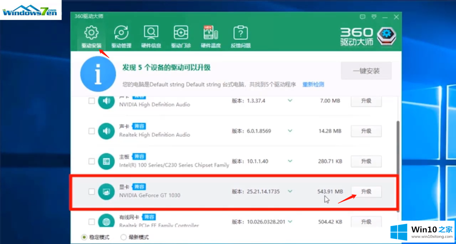Click the text NVIDIA GeForce GT 1030
456x244 pixels.
[150, 195]
